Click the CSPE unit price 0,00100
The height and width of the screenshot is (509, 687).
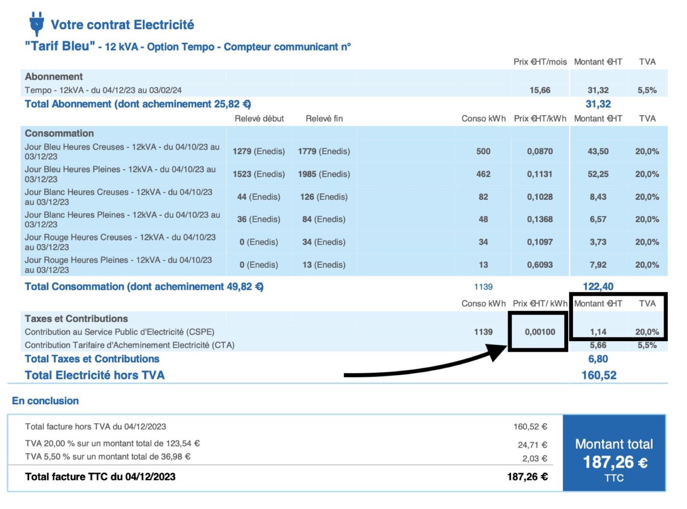tap(540, 332)
